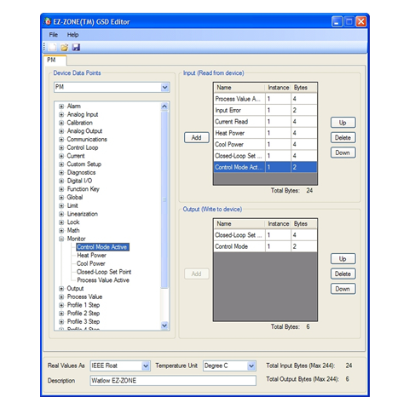This screenshot has width=409, height=409.
Task: Open the Temperature Unit dropdown
Action: [251, 366]
